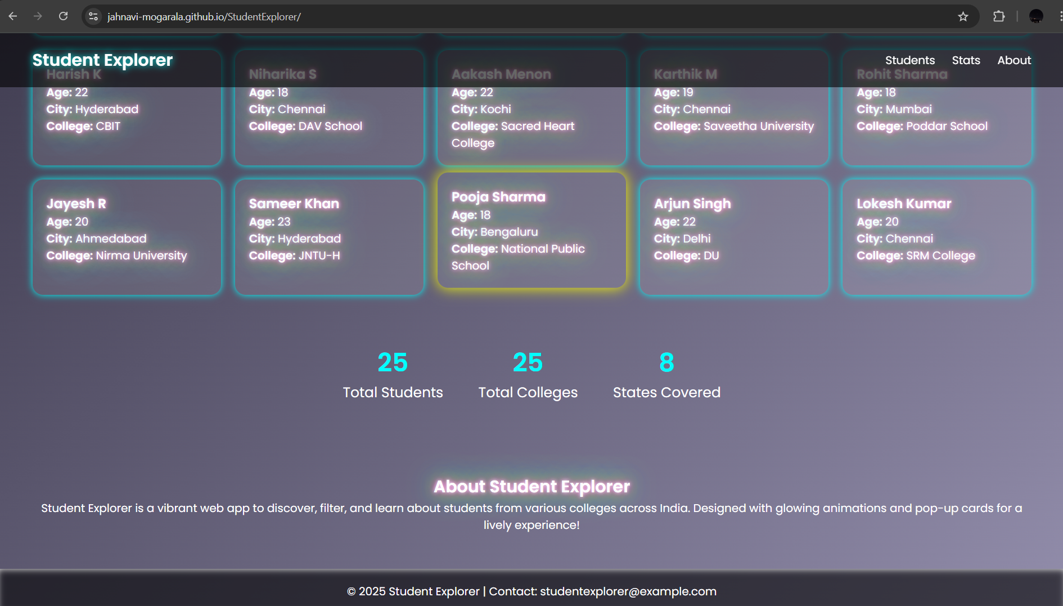Open the highlighted Pooja Sharma card name
1063x606 pixels.
[498, 197]
